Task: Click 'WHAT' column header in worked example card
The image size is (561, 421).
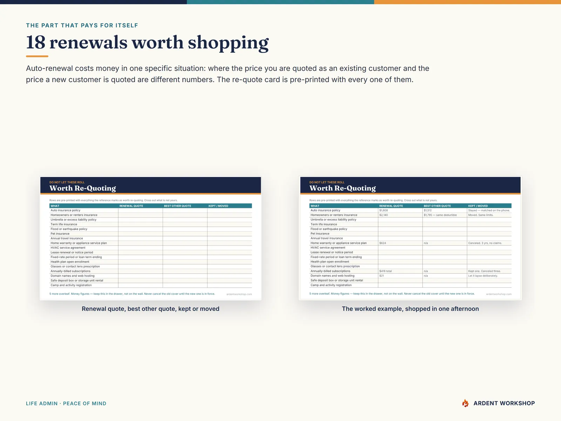Action: tap(315, 206)
